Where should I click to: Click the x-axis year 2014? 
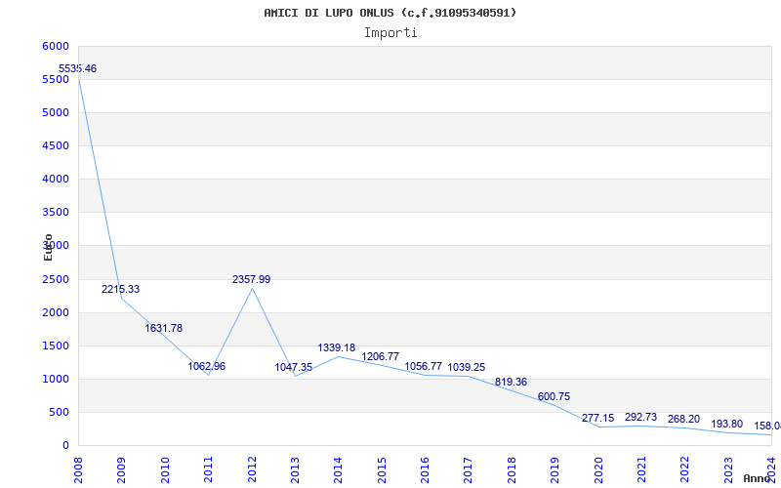[x=338, y=470]
